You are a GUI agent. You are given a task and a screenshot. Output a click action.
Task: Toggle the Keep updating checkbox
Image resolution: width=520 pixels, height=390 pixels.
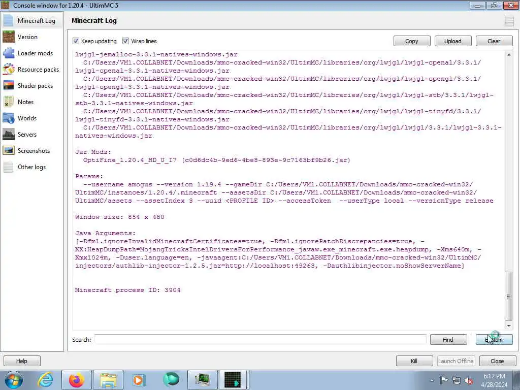coord(76,41)
